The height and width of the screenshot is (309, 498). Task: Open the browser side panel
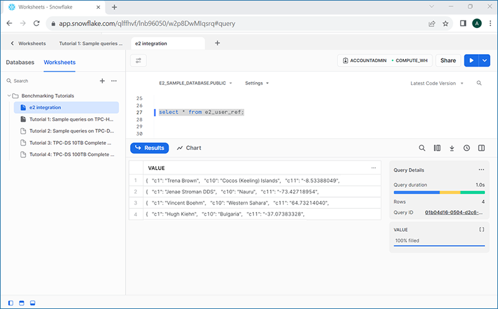(x=463, y=23)
